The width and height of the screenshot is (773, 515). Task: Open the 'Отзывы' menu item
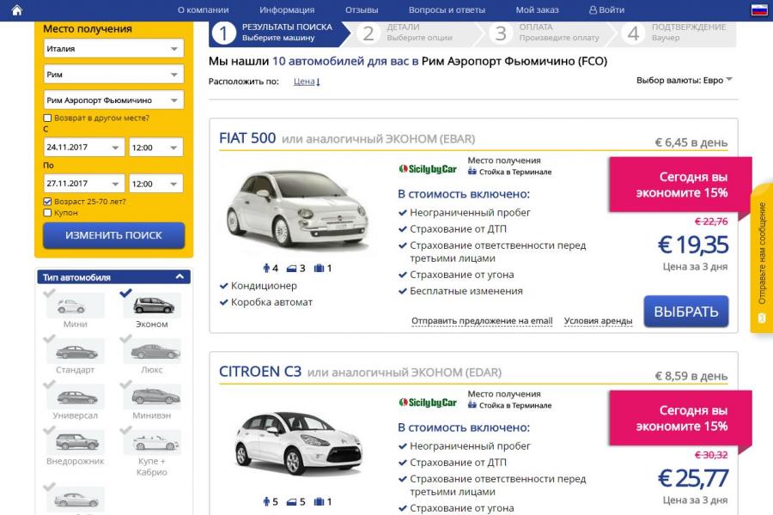pyautogui.click(x=362, y=9)
